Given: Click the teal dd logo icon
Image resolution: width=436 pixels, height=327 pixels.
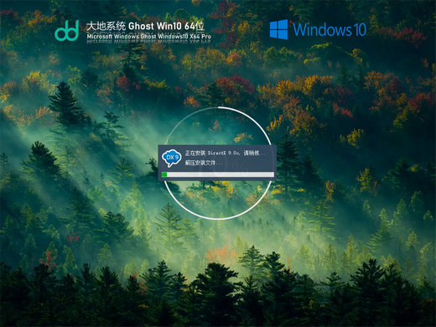Looking at the screenshot, I should 67,30.
